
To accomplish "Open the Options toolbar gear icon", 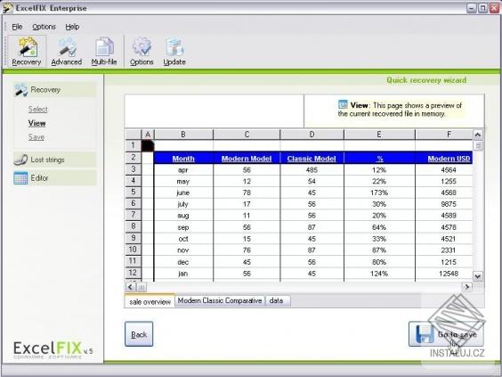I will point(142,52).
